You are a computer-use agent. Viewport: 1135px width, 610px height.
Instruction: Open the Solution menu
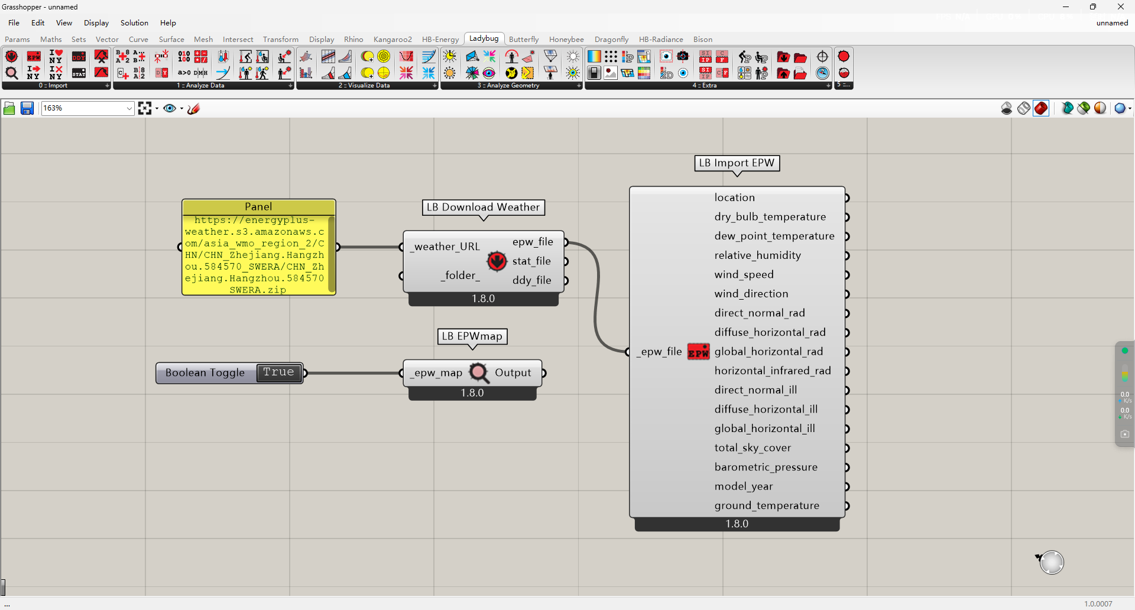tap(134, 23)
